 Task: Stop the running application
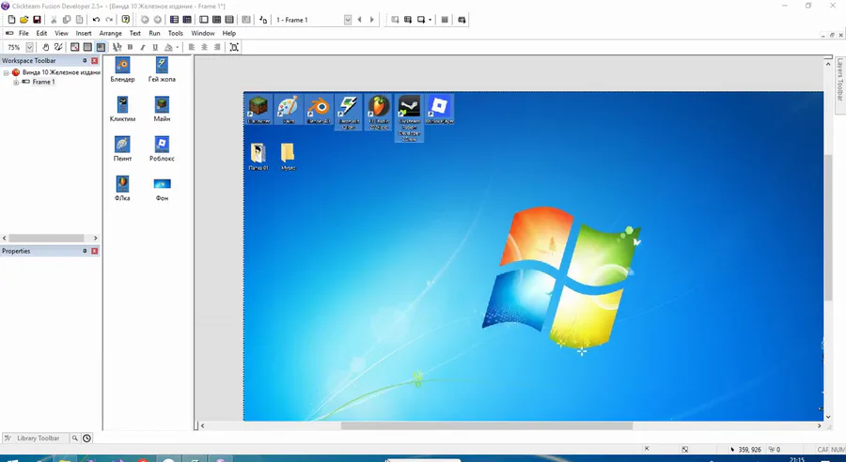tap(445, 20)
